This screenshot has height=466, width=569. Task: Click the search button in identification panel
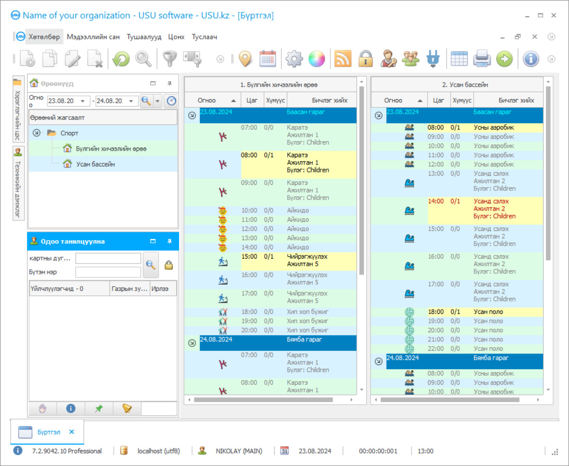pos(151,265)
